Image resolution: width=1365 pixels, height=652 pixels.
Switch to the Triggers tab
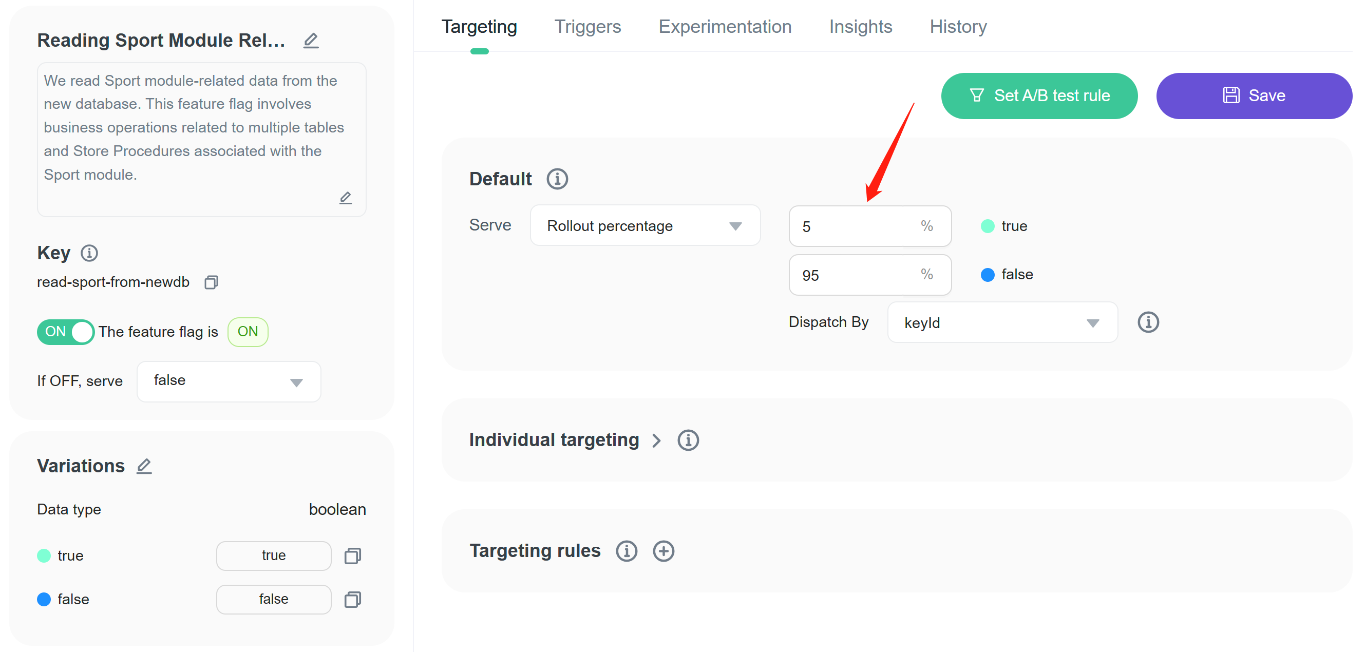(x=587, y=27)
